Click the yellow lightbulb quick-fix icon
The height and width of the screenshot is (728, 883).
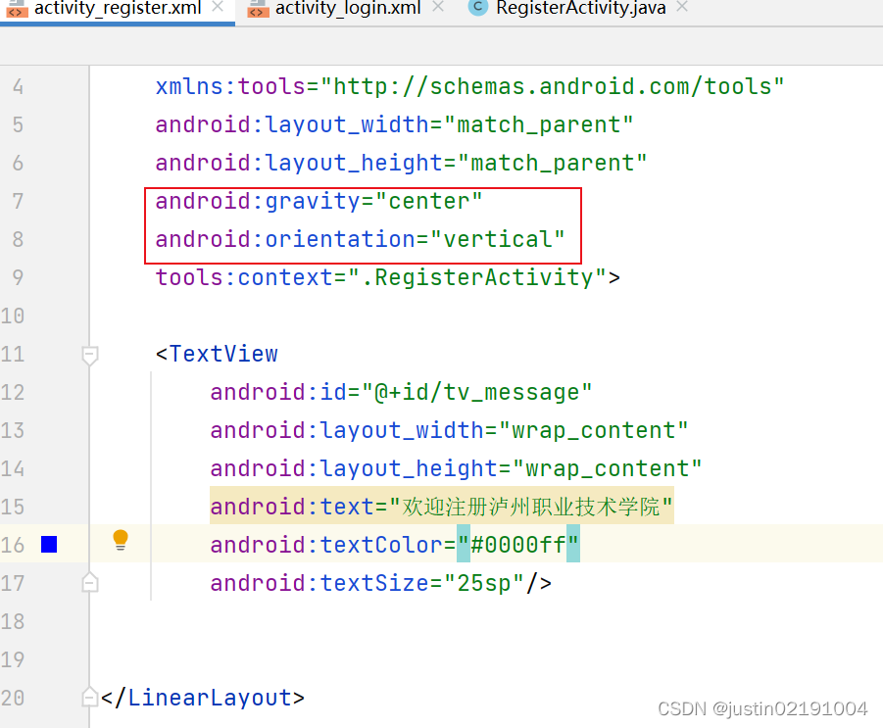(x=121, y=540)
